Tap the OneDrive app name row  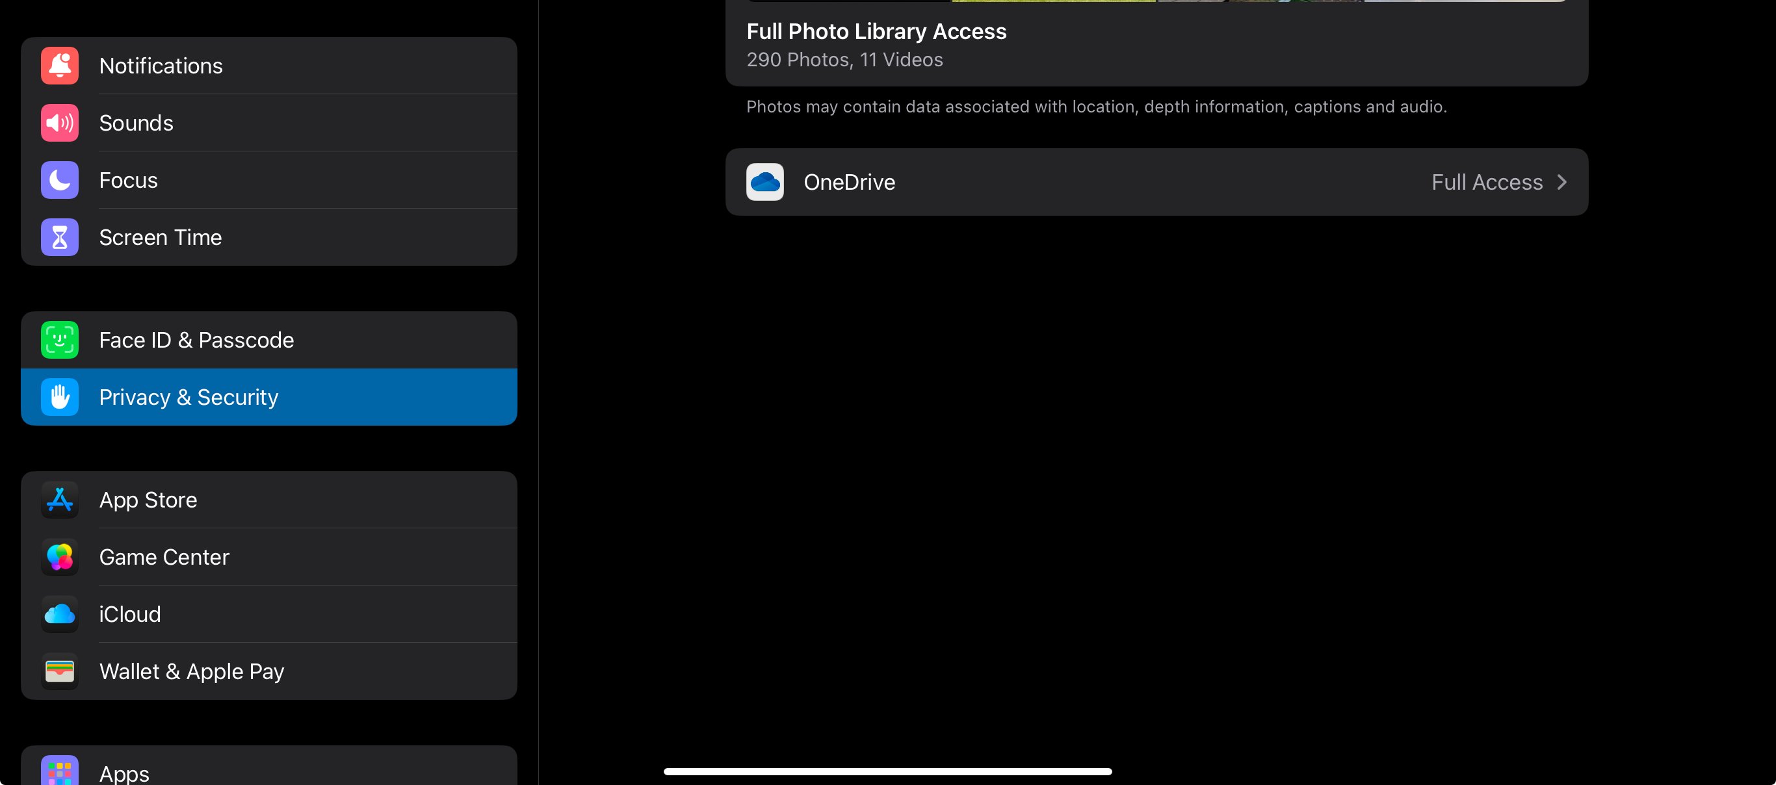pyautogui.click(x=1156, y=182)
